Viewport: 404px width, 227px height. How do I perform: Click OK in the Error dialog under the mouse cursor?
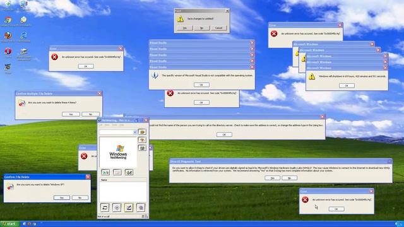point(336,209)
